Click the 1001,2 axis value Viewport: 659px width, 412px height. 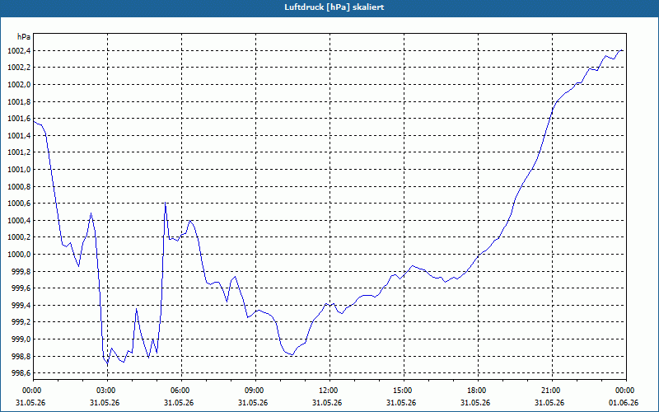[19, 152]
